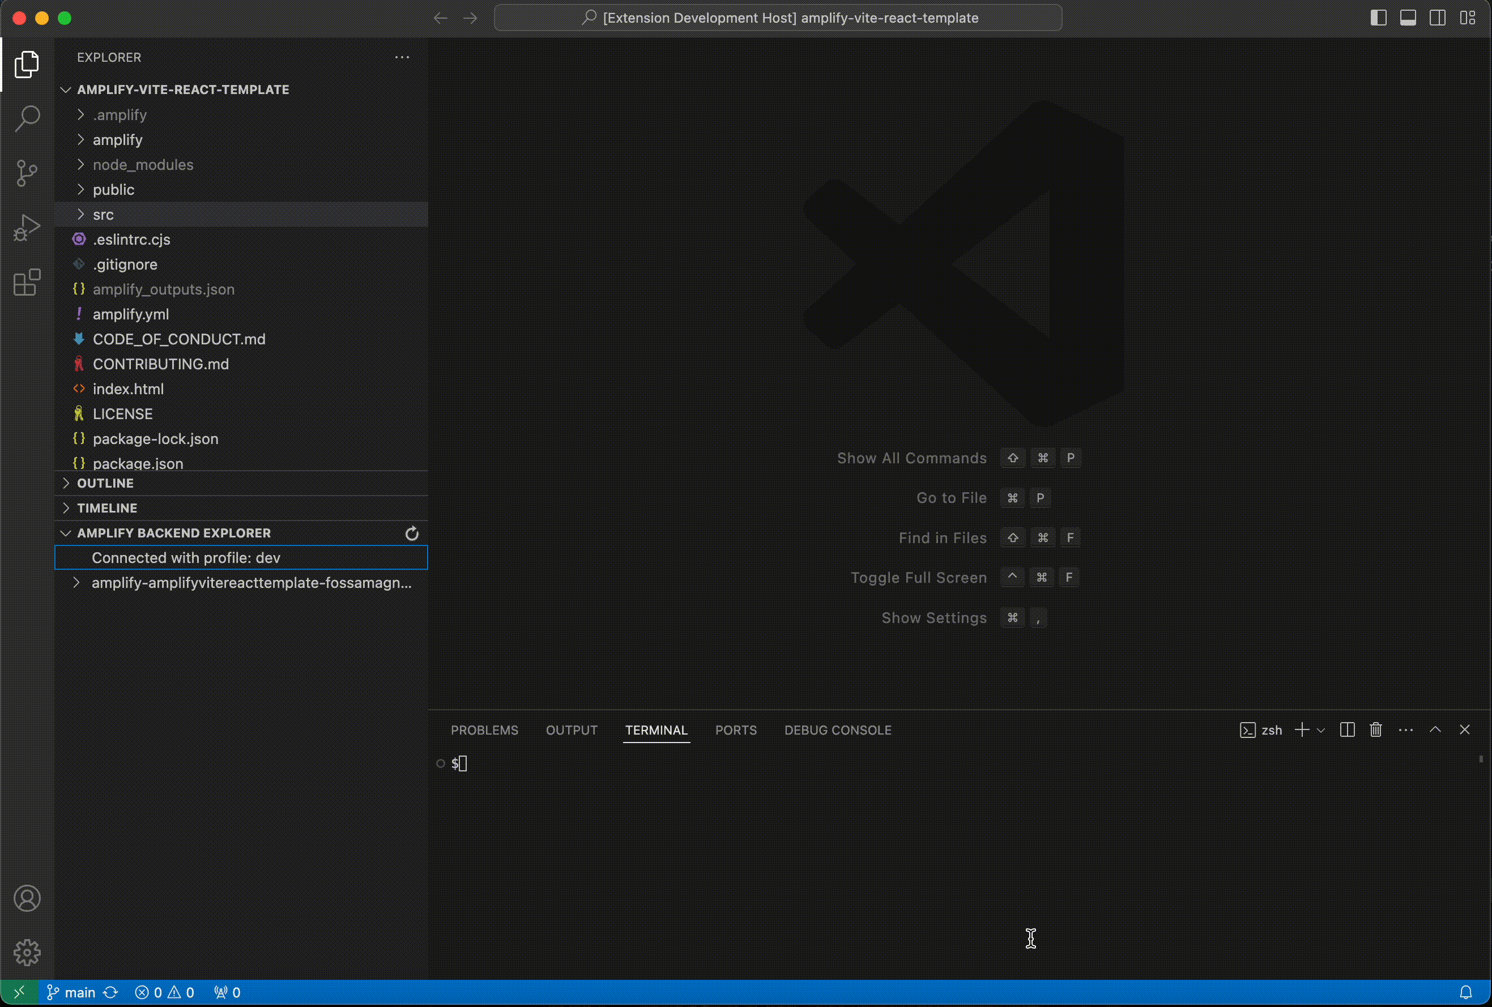Open the new terminal profile dropdown arrow

1320,731
